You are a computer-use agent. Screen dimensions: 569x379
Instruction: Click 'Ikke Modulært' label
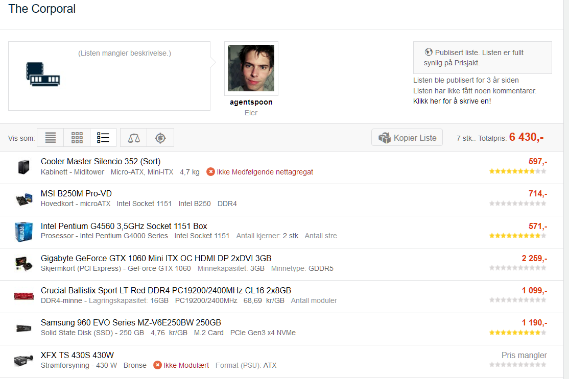186,365
